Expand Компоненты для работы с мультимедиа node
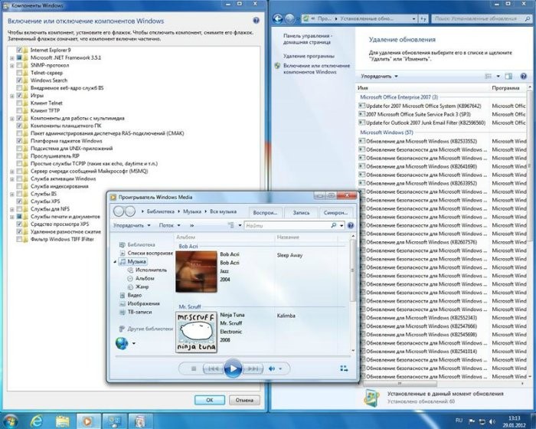 point(12,119)
